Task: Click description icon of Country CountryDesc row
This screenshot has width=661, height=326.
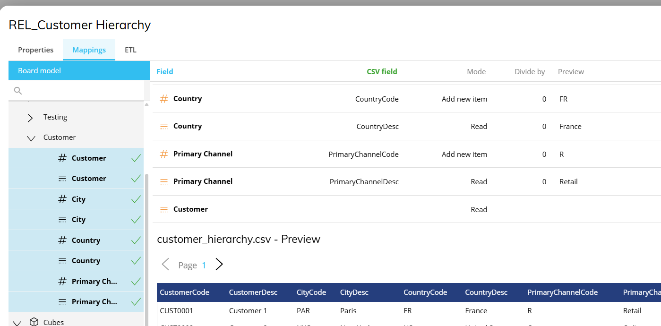Action: click(x=164, y=126)
